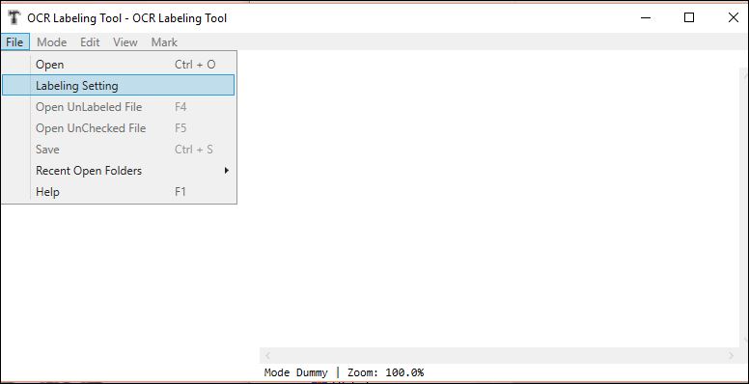Viewport: 749px width, 384px height.
Task: Maximize the OCR Labeling Tool window
Action: (689, 17)
